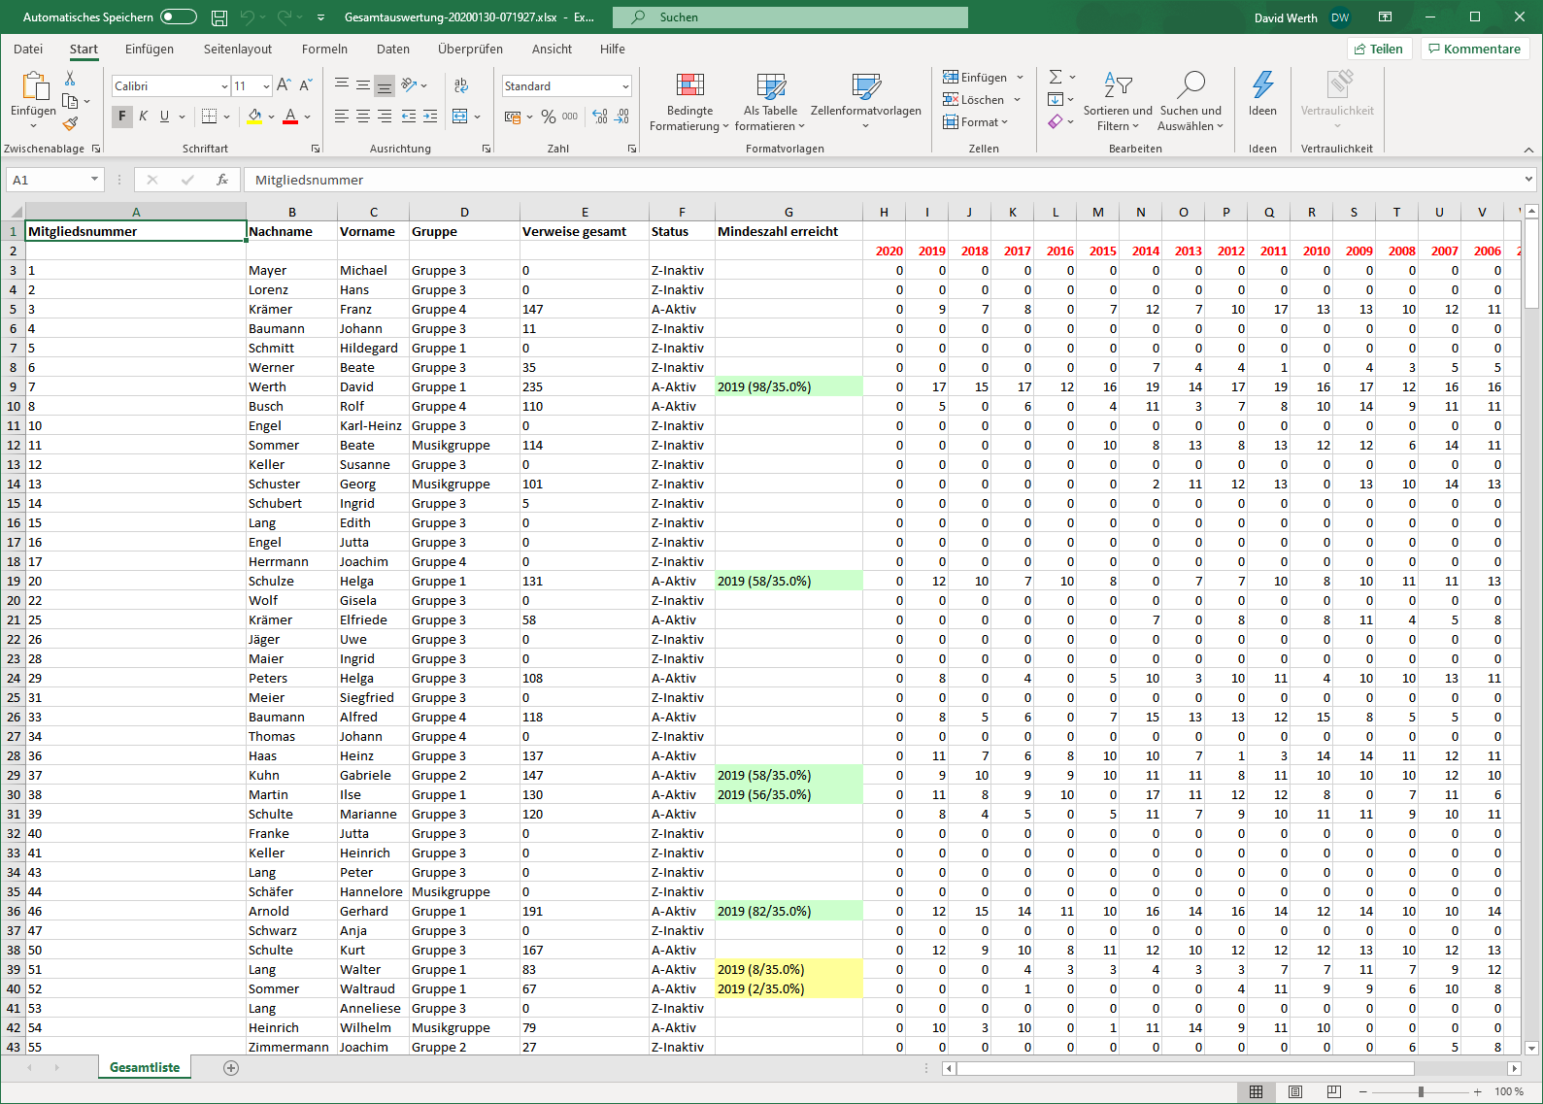This screenshot has width=1543, height=1104.
Task: Open the Calibri font name dropdown
Action: point(224,86)
